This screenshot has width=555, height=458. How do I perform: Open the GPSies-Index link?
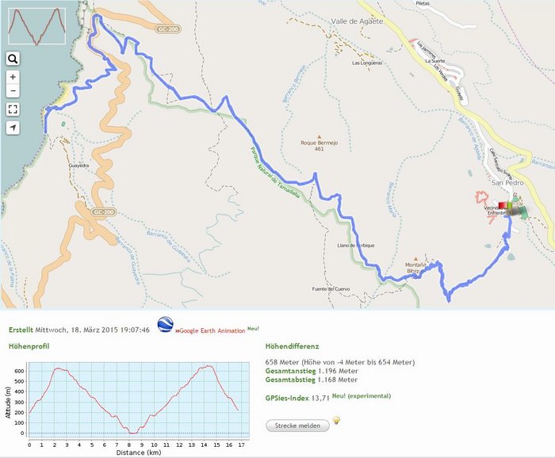[x=289, y=396]
